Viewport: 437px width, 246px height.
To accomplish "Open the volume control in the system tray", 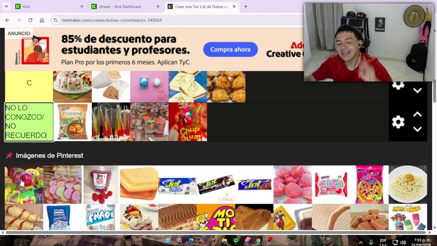I will coord(403,243).
